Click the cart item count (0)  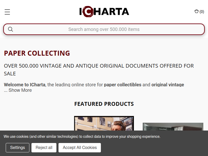click(202, 12)
